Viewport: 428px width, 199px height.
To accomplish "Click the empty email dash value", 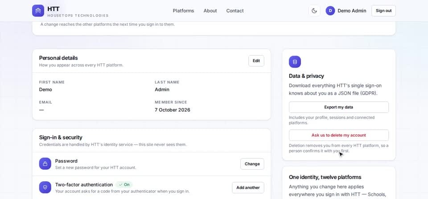I will coord(41,110).
